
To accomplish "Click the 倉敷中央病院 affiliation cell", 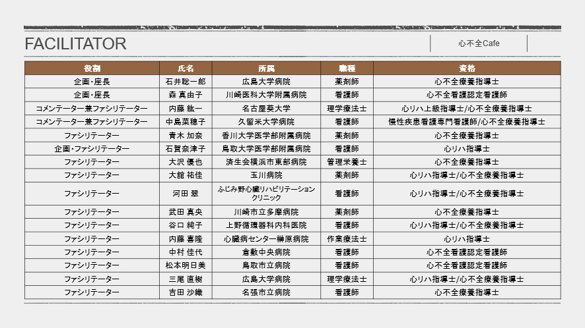I will (266, 252).
